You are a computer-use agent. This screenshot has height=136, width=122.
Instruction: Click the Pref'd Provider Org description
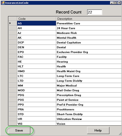pyautogui.click(x=89, y=105)
